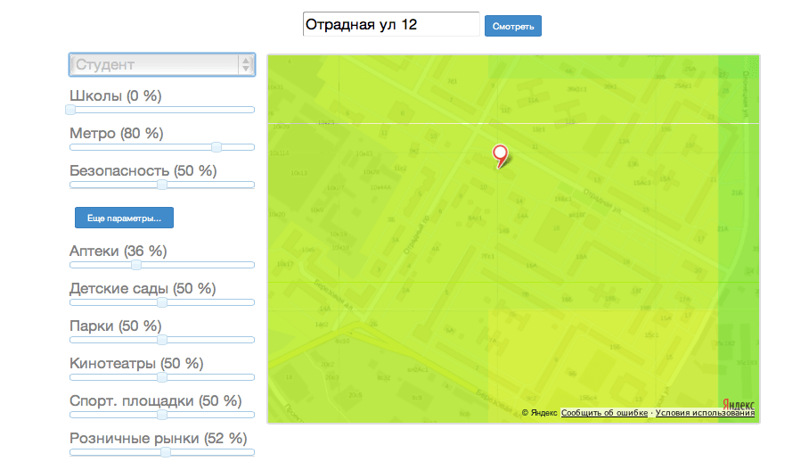
Task: Click into the address field Отрадная ул 12
Action: point(390,25)
